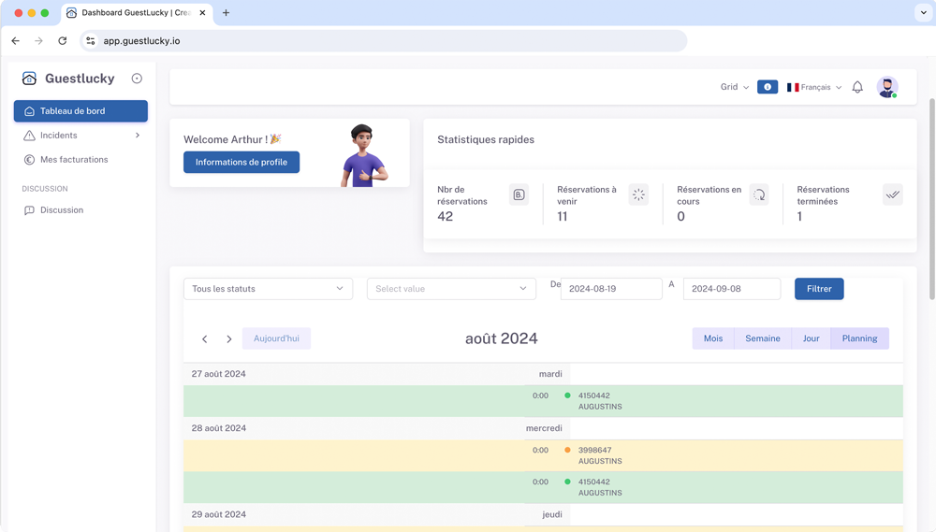Viewport: 936px width, 532px height.
Task: Switch to the Mois calendar view
Action: click(x=713, y=338)
